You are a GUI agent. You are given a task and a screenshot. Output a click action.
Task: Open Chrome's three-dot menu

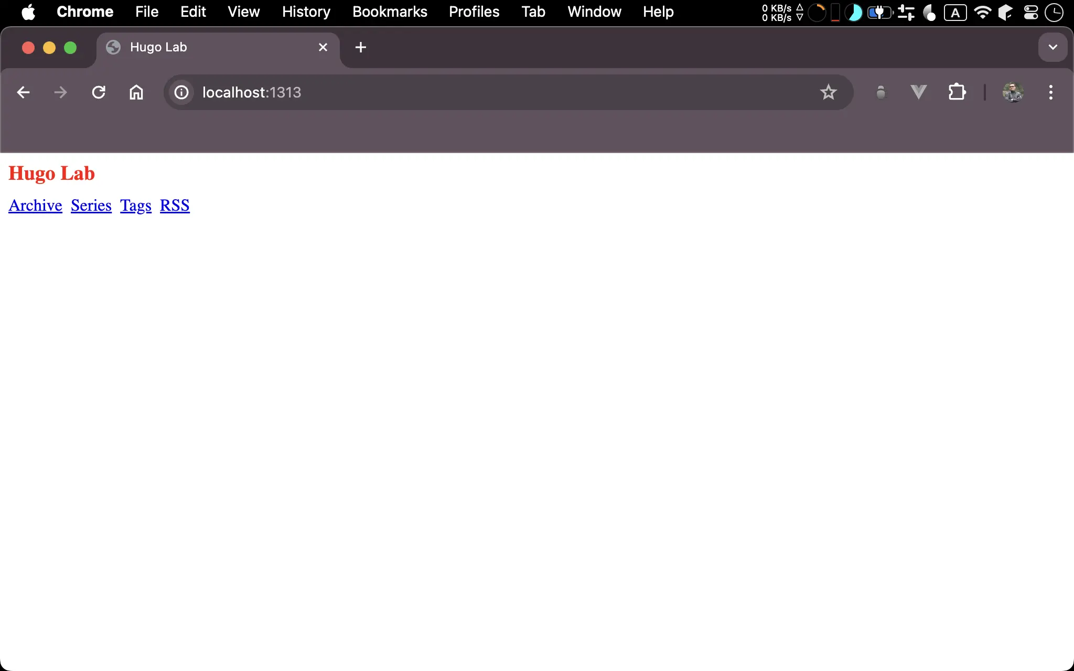point(1050,93)
